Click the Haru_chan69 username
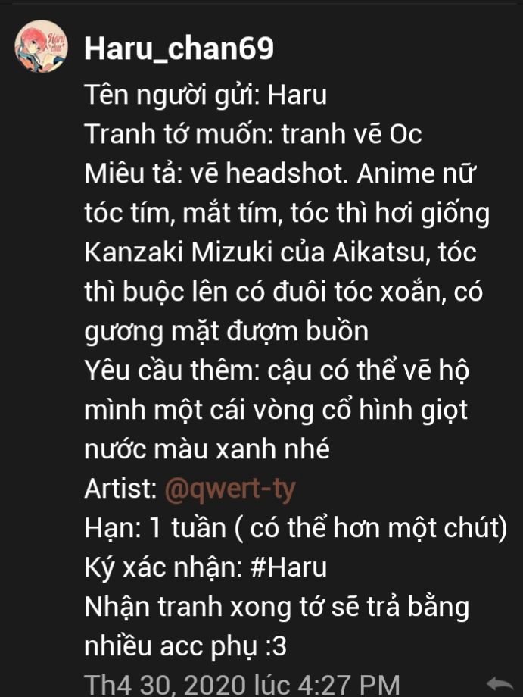Image resolution: width=523 pixels, height=697 pixels. 179,48
